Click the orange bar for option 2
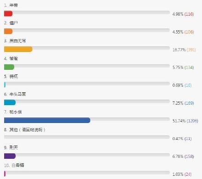Image resolution: width=202 pixels, height=179 pixels. (x=8, y=31)
